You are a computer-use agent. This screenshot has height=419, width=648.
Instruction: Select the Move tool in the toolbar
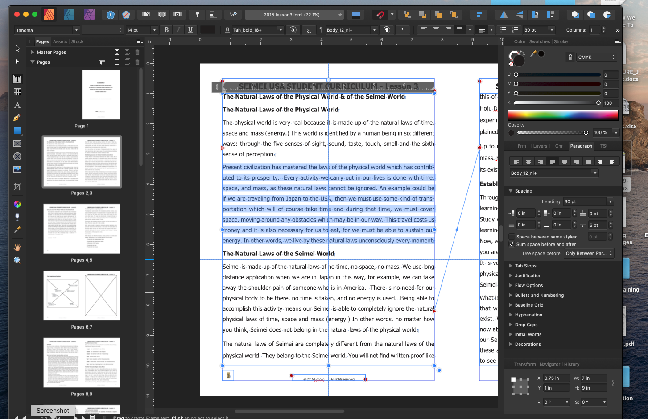point(17,48)
